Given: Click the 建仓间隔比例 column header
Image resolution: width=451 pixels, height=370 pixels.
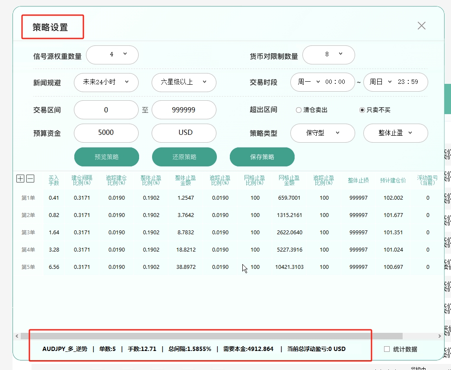Looking at the screenshot, I should [82, 180].
